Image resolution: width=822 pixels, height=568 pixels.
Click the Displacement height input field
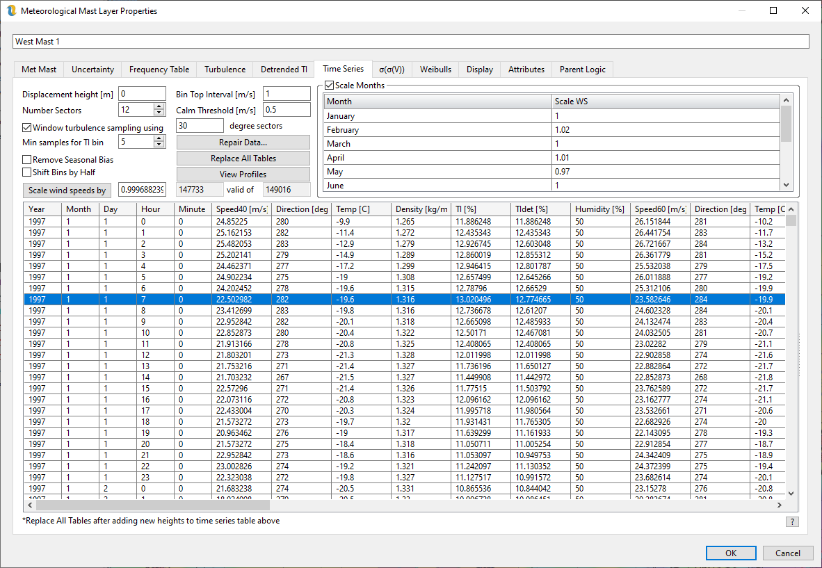142,95
